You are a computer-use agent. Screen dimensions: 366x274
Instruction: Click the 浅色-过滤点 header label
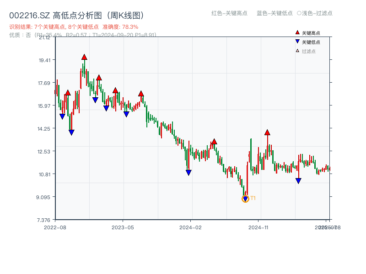point(314,13)
